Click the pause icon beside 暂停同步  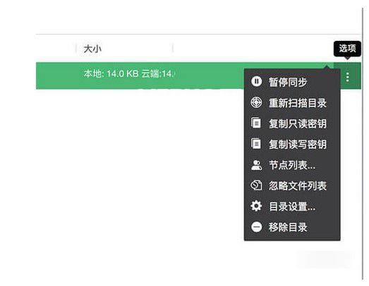coord(256,82)
